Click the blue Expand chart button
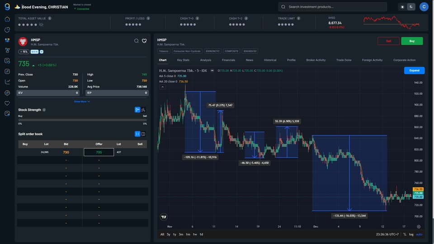 pos(414,70)
